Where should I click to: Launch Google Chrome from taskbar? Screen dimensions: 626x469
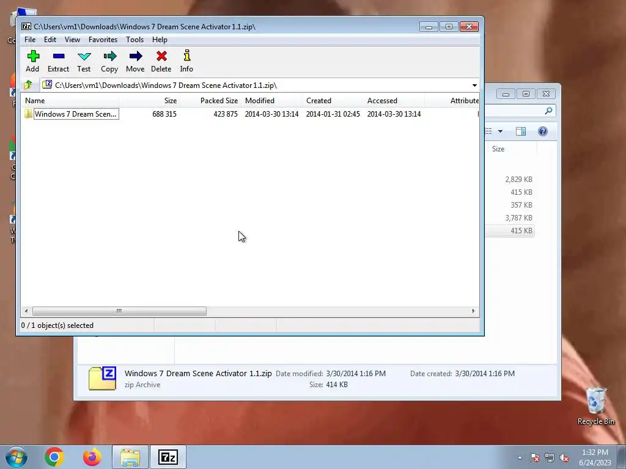pyautogui.click(x=54, y=457)
